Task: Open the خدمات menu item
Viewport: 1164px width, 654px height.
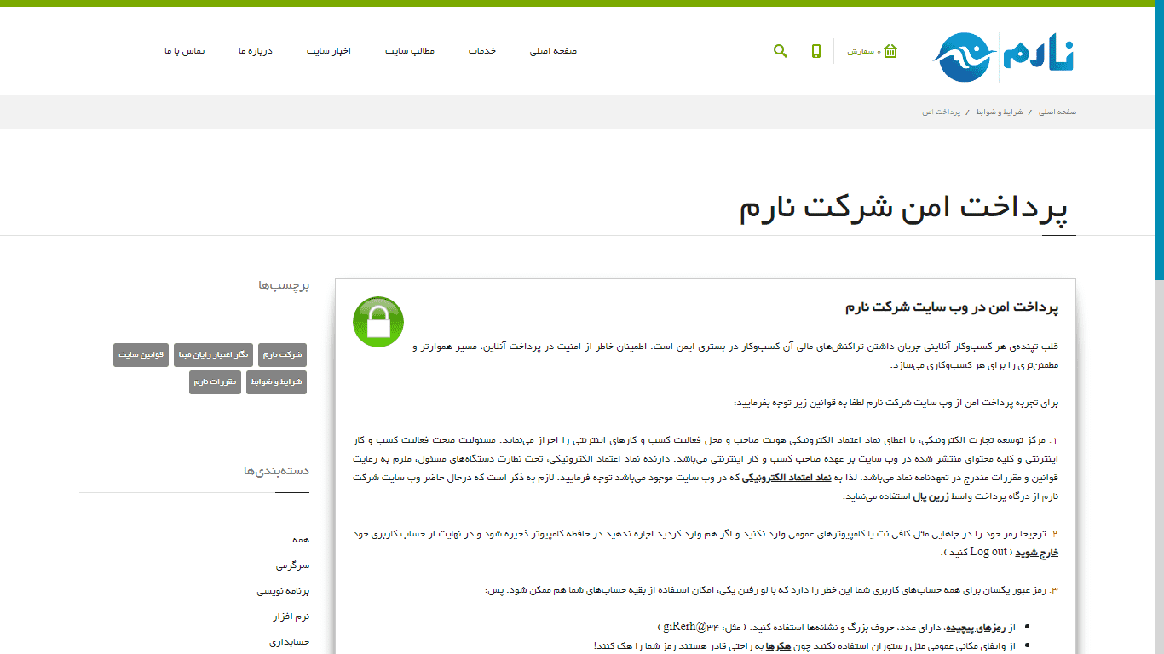Action: (x=481, y=51)
